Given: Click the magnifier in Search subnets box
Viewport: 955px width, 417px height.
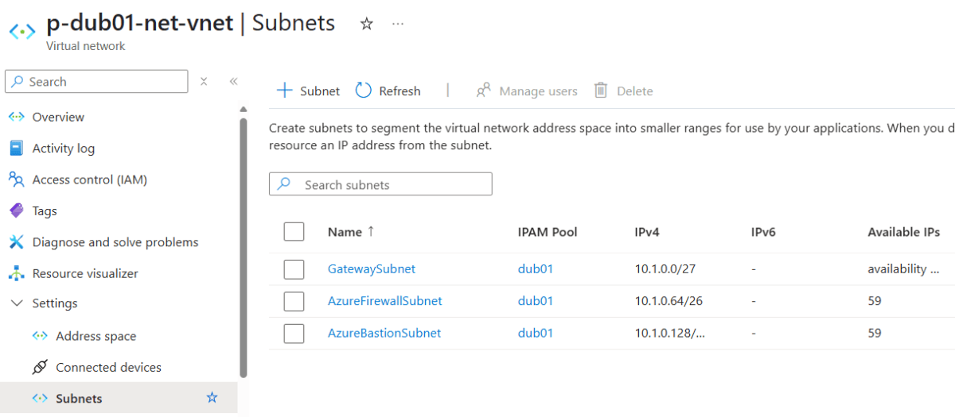Looking at the screenshot, I should tap(284, 184).
